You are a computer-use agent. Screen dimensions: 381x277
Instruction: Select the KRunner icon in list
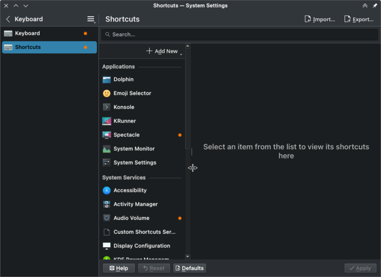click(x=107, y=121)
